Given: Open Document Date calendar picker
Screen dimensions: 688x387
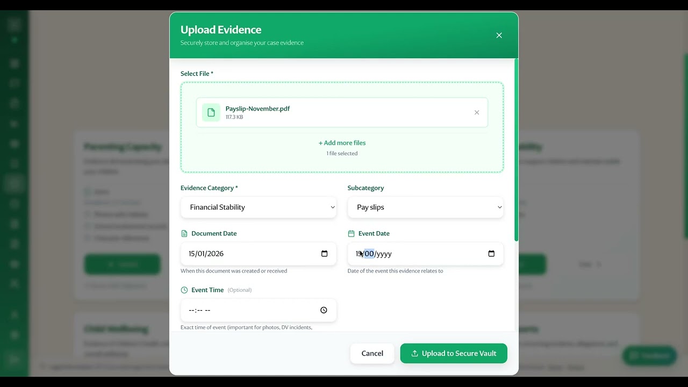Looking at the screenshot, I should pyautogui.click(x=324, y=254).
